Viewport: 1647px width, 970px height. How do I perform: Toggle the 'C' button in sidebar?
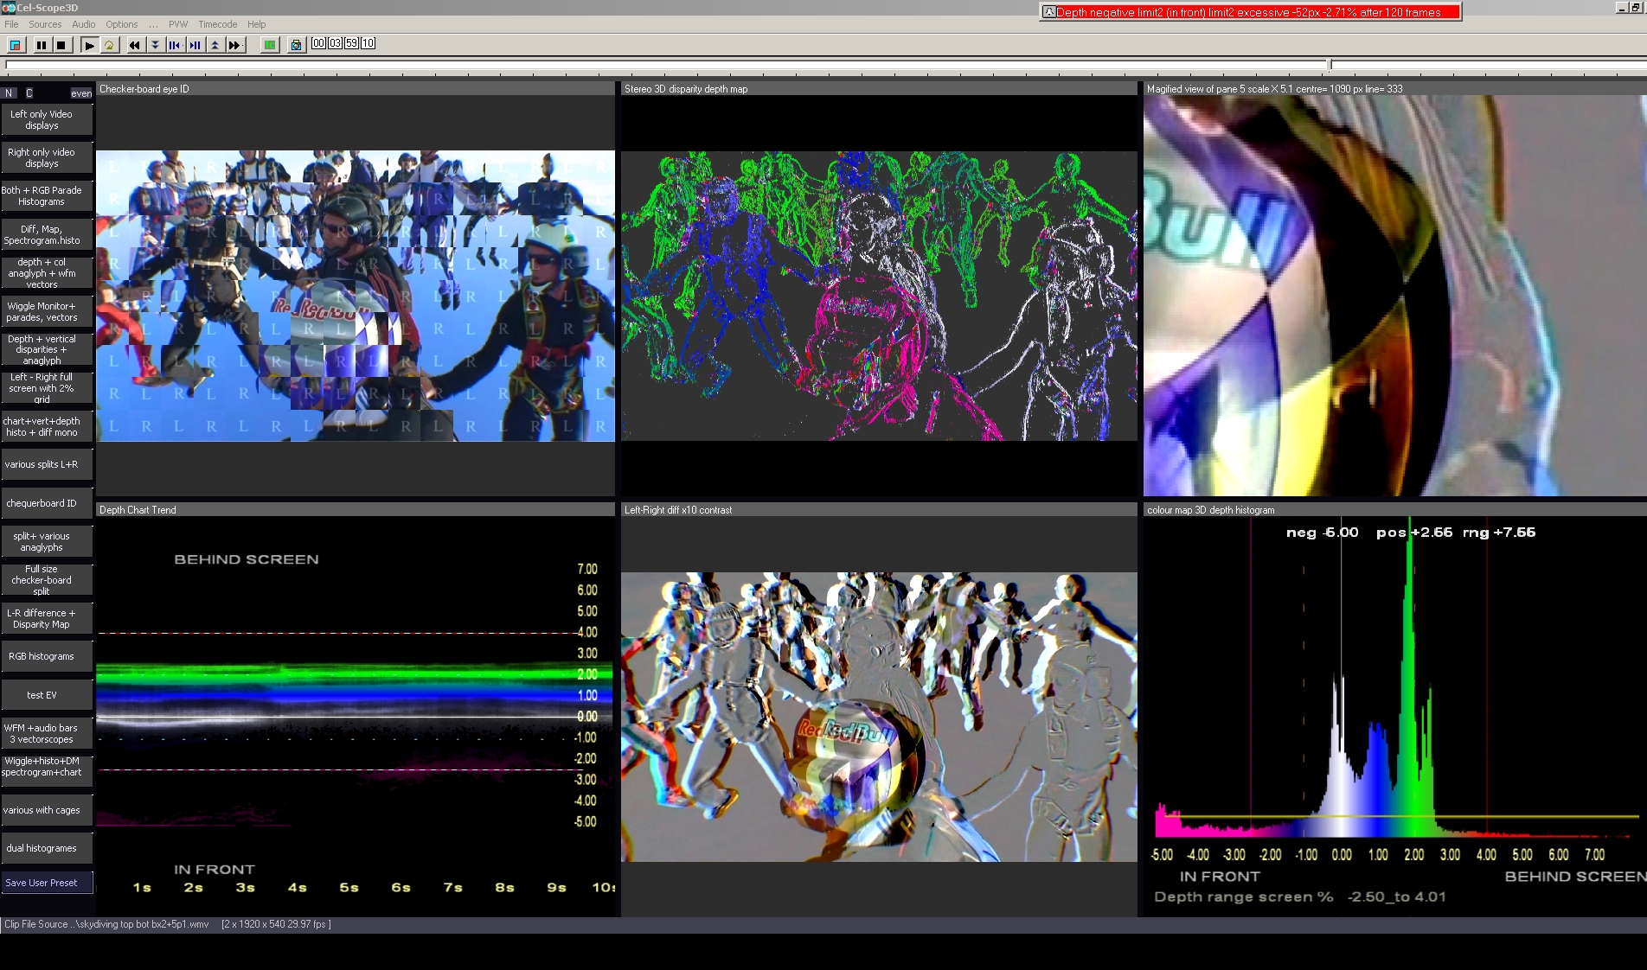coord(29,93)
